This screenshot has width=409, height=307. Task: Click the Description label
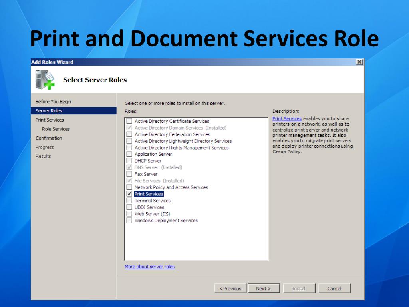(286, 111)
